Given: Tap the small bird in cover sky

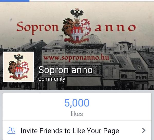Looking at the screenshot, I should 11,19.
